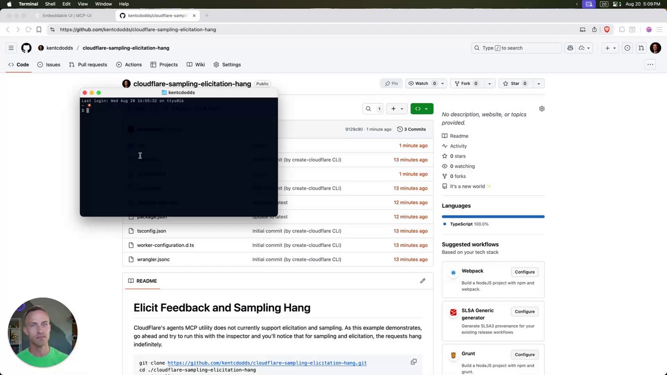Open a new browser tab with plus button
Screen dimensions: 667x375
coord(207,16)
